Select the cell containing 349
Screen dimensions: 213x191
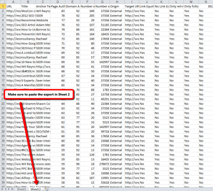[87, 11]
